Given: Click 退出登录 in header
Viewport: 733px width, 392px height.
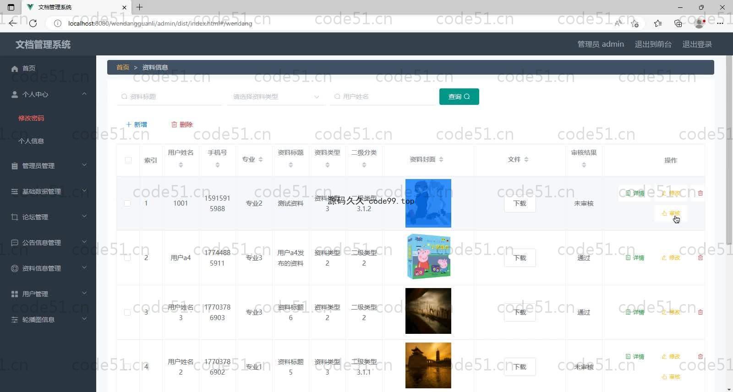Looking at the screenshot, I should [697, 44].
